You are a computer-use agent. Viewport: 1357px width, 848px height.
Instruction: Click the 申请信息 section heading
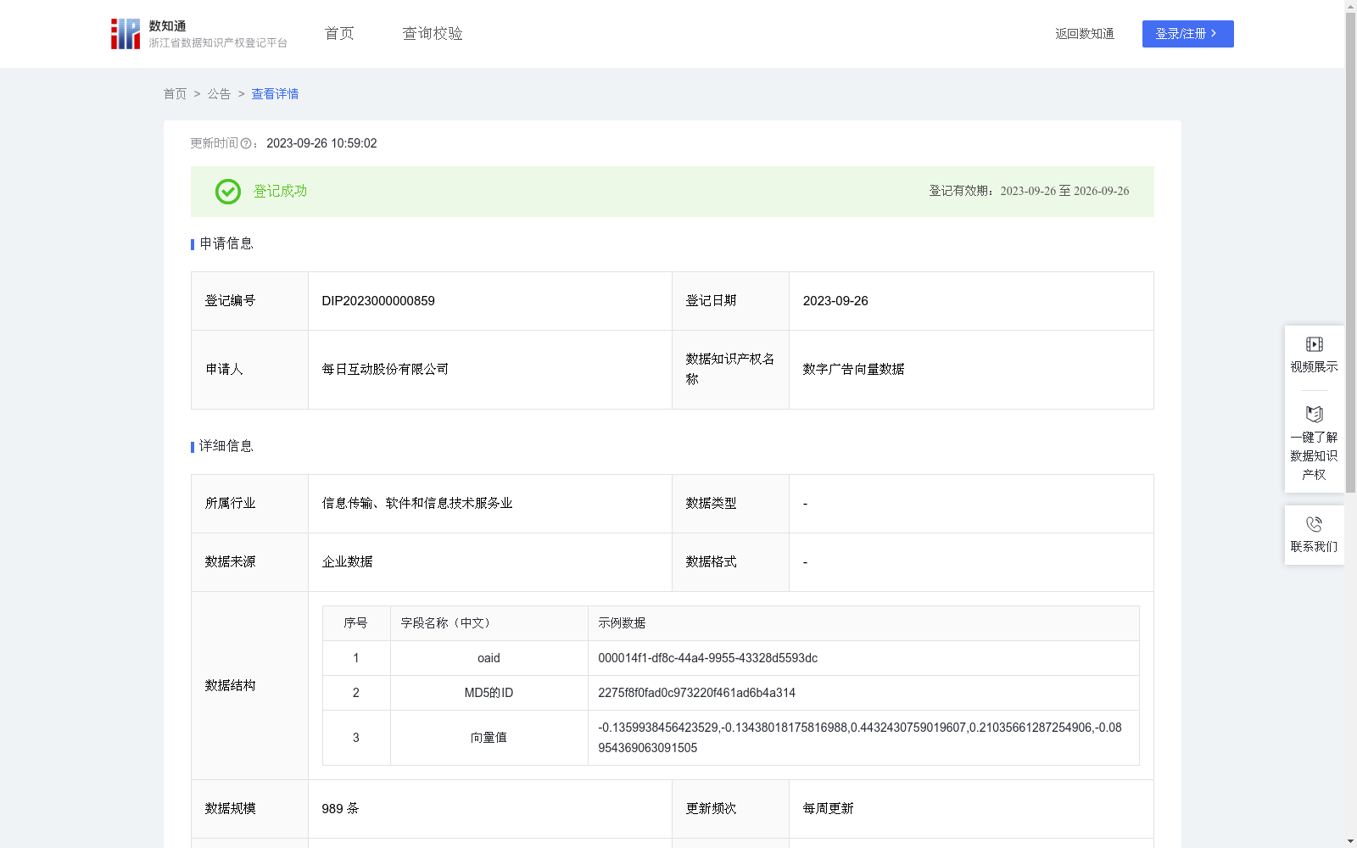tap(226, 243)
